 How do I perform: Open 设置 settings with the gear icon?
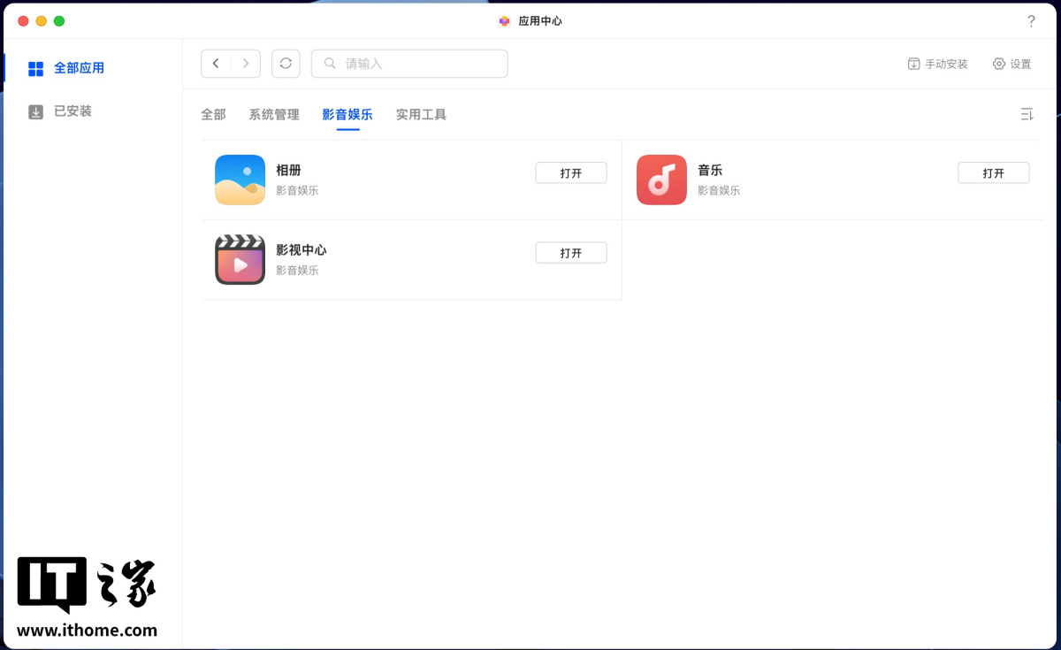pos(1011,64)
